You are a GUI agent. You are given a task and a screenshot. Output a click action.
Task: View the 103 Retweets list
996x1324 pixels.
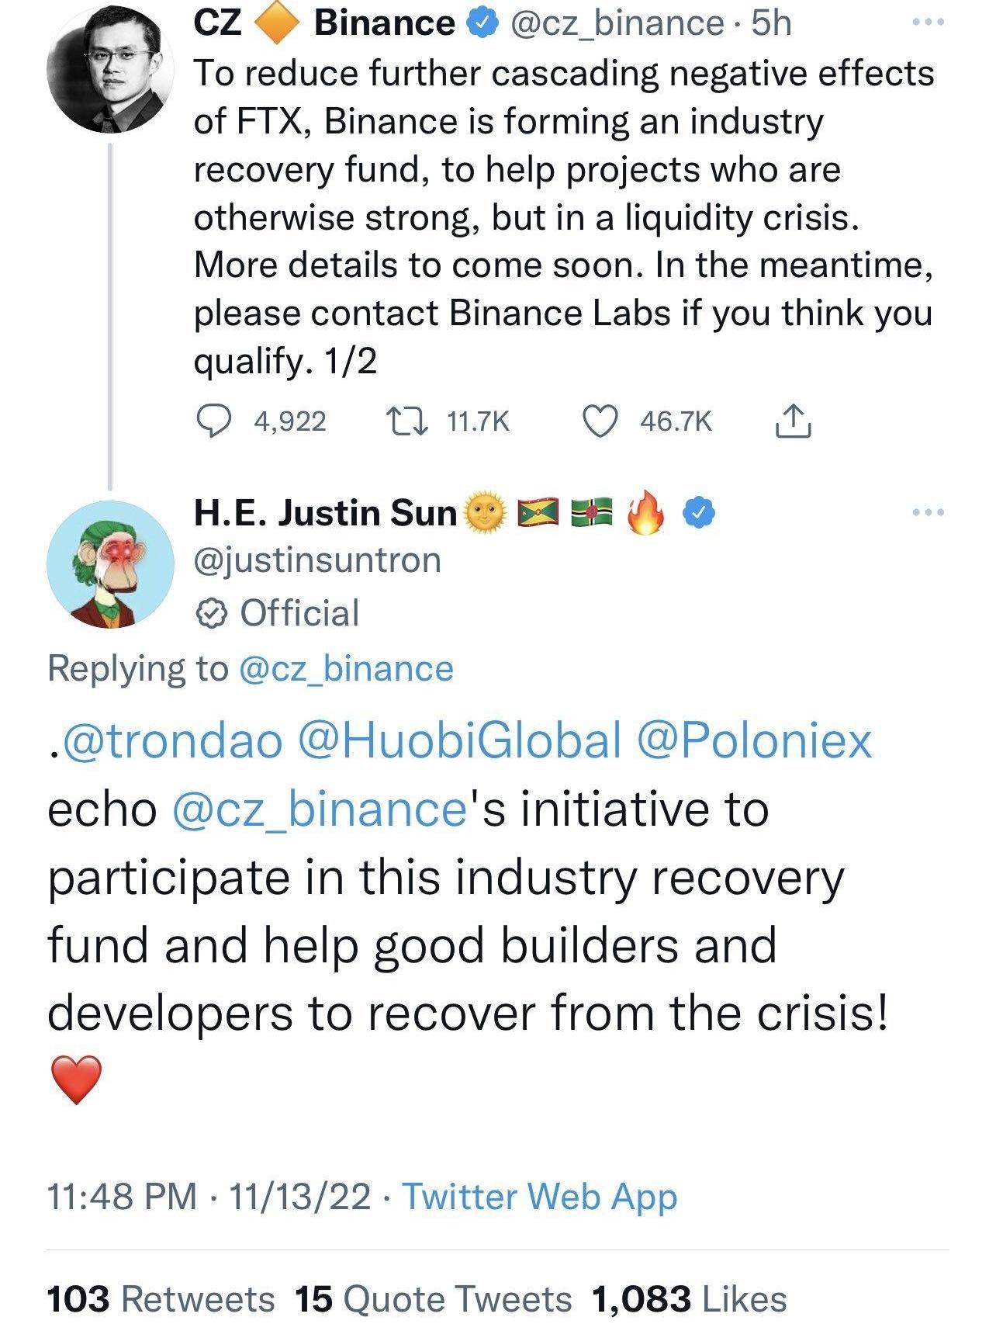click(x=161, y=1299)
